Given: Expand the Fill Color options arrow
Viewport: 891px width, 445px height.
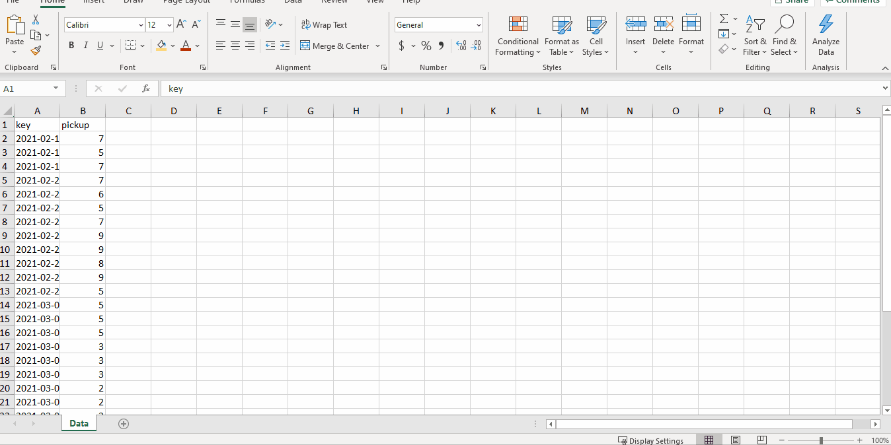Looking at the screenshot, I should 173,46.
